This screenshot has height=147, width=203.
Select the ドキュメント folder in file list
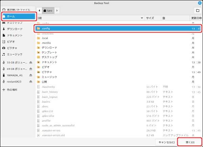(x=118, y=62)
